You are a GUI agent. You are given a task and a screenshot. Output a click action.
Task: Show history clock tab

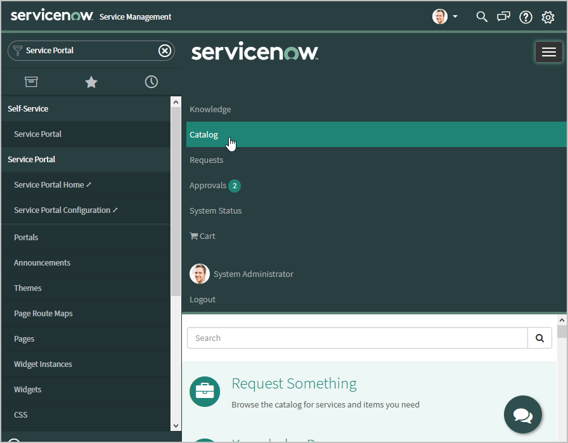pyautogui.click(x=151, y=82)
